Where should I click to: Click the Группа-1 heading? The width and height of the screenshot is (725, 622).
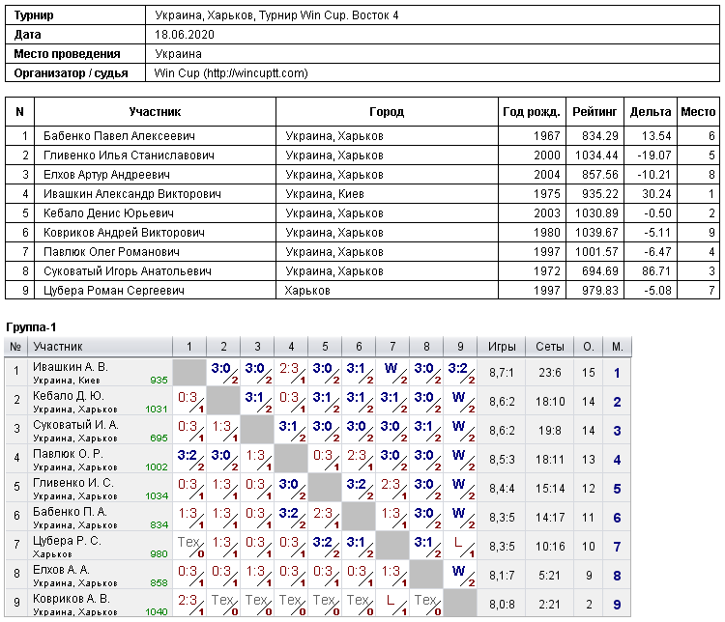[x=31, y=327]
